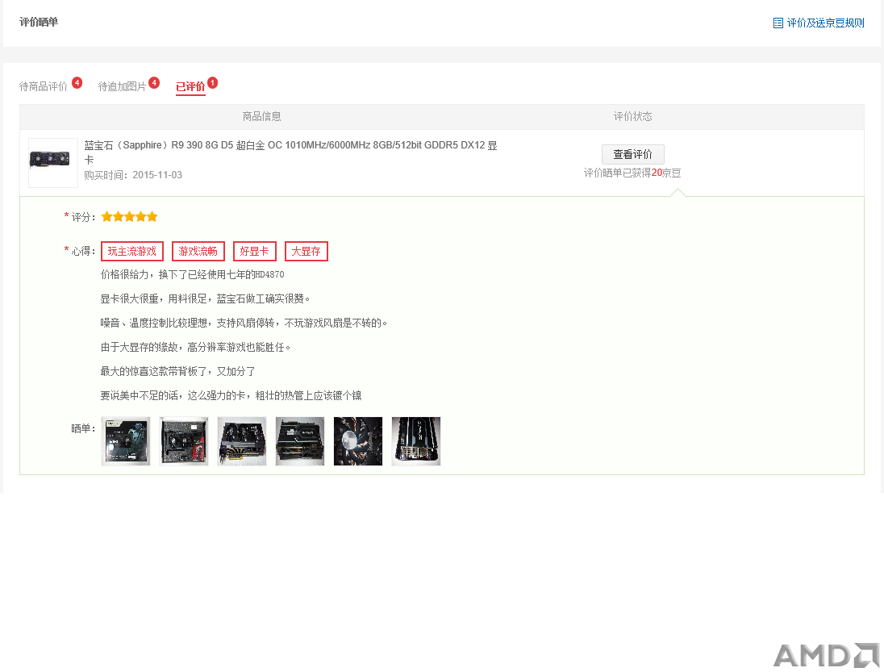This screenshot has height=672, width=884.
Task: Click review line 价格很给力 about HD4870
Action: tap(192, 274)
